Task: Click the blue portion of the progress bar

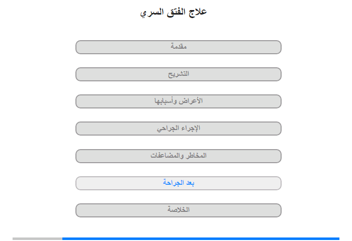Action: (201, 239)
